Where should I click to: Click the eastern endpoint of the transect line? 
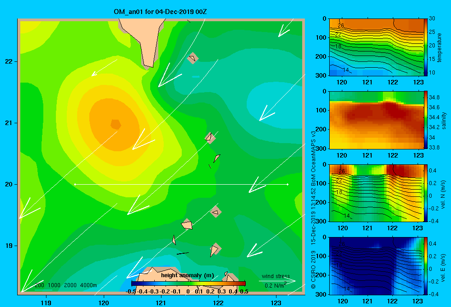click(288, 184)
